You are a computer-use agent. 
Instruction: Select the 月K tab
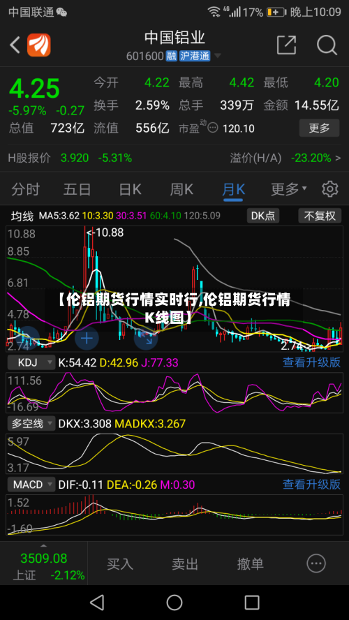[233, 189]
